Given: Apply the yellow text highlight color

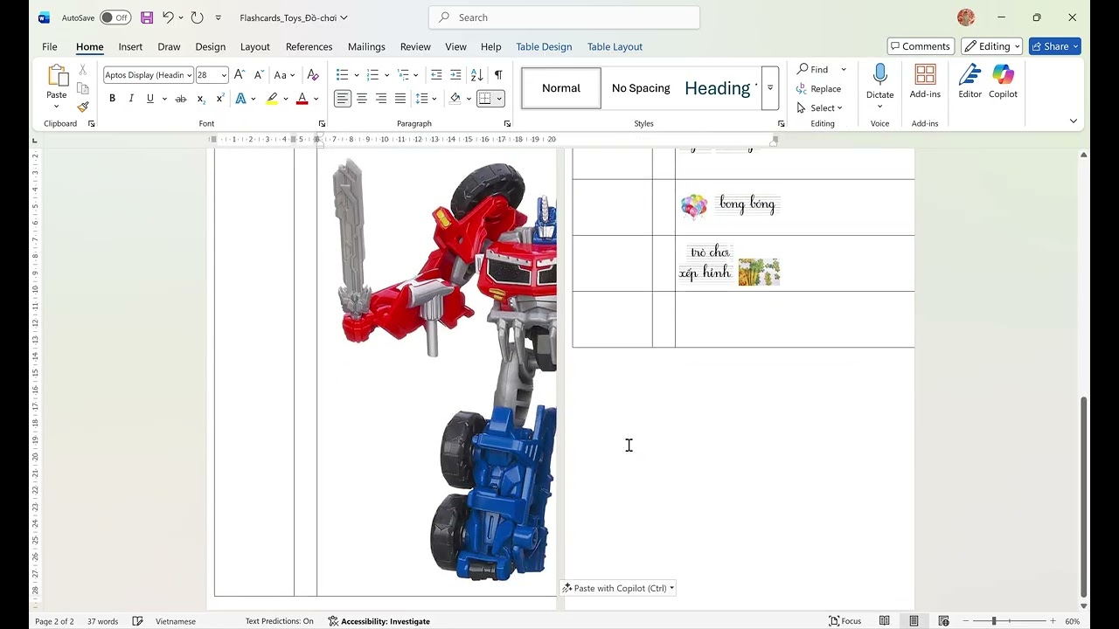Looking at the screenshot, I should click(272, 99).
